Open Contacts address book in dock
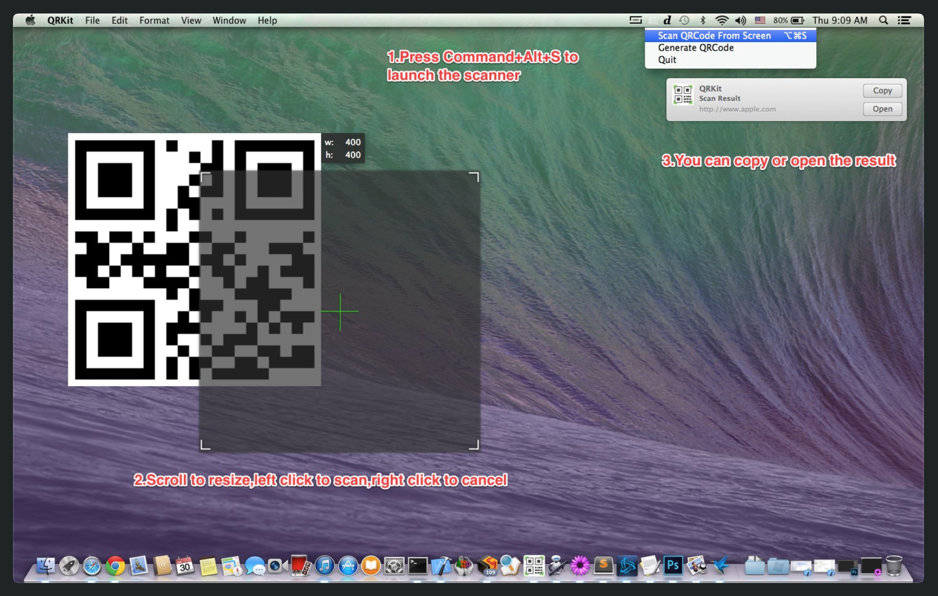Screen dimensions: 938x596 tap(162, 565)
